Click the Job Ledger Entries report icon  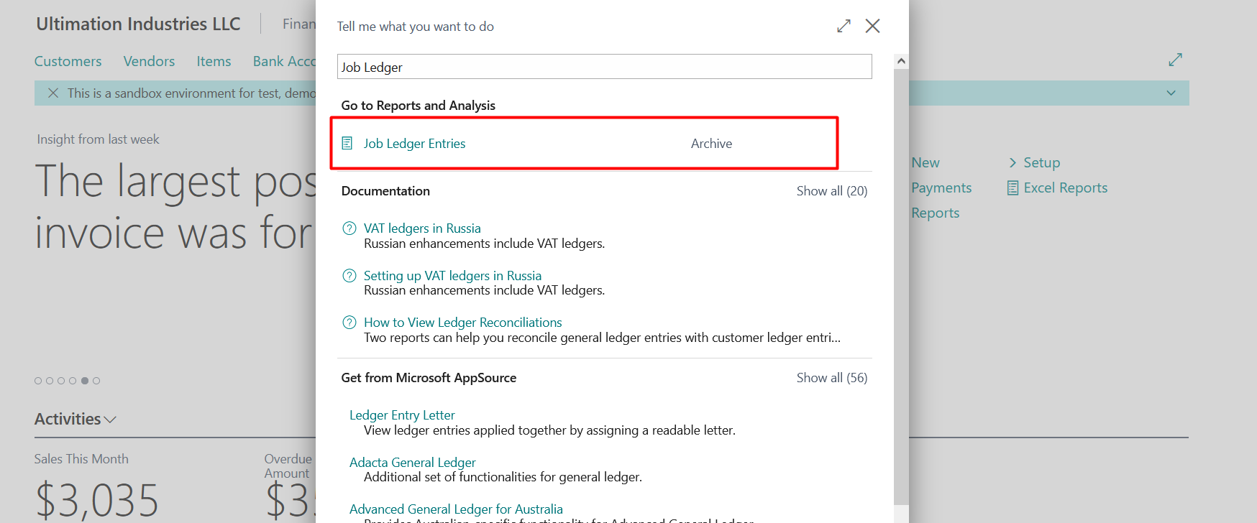[347, 144]
